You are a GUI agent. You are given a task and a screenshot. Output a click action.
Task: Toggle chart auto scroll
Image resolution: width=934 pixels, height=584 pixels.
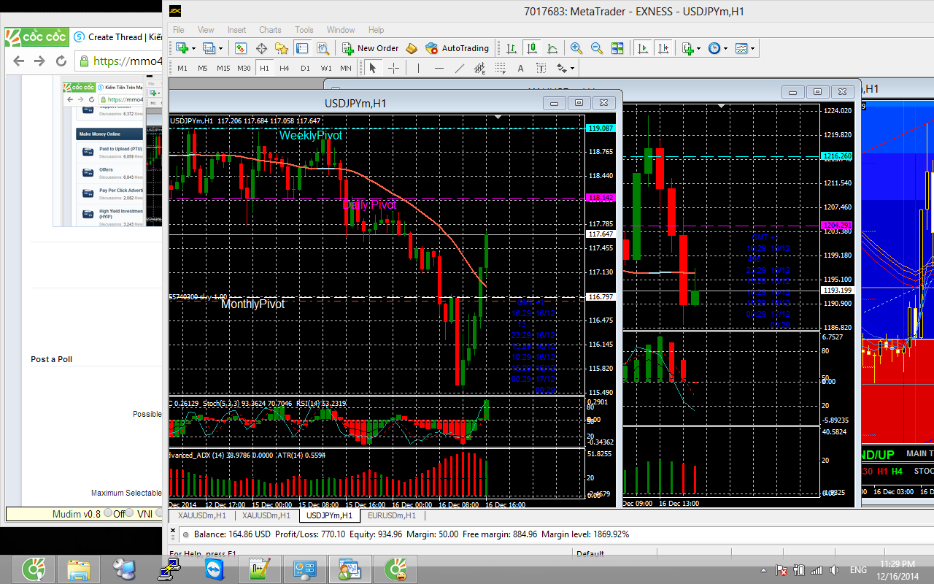[x=643, y=48]
